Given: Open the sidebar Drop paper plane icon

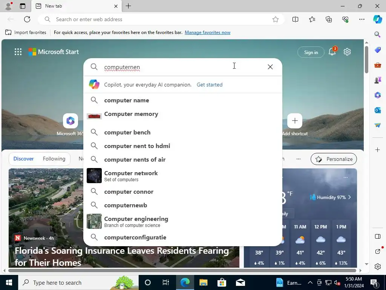Looking at the screenshot, I should click(x=377, y=125).
